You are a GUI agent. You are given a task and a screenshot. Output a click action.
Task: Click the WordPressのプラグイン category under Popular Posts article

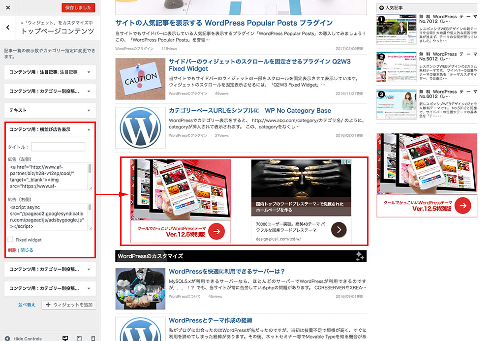134,49
